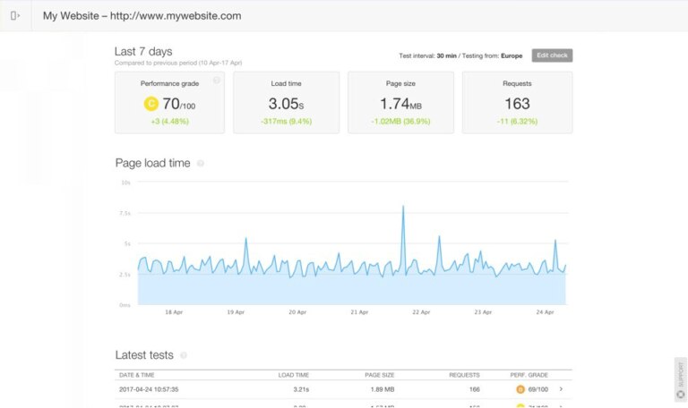This screenshot has width=688, height=408.
Task: Select the Requests summary card
Action: (517, 103)
